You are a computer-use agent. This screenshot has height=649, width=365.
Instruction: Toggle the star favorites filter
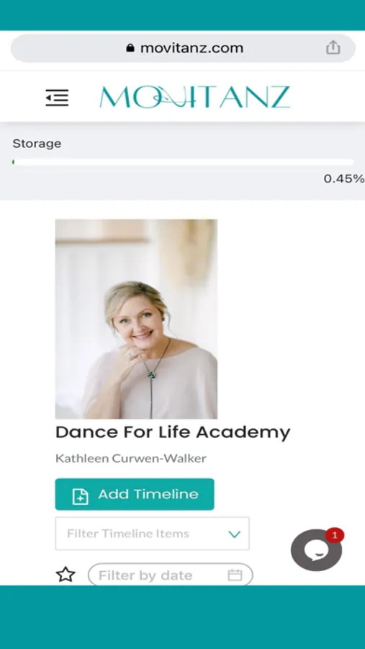(66, 575)
